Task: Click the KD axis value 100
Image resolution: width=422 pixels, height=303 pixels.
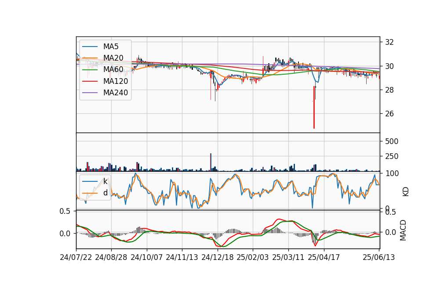Action: [x=392, y=174]
